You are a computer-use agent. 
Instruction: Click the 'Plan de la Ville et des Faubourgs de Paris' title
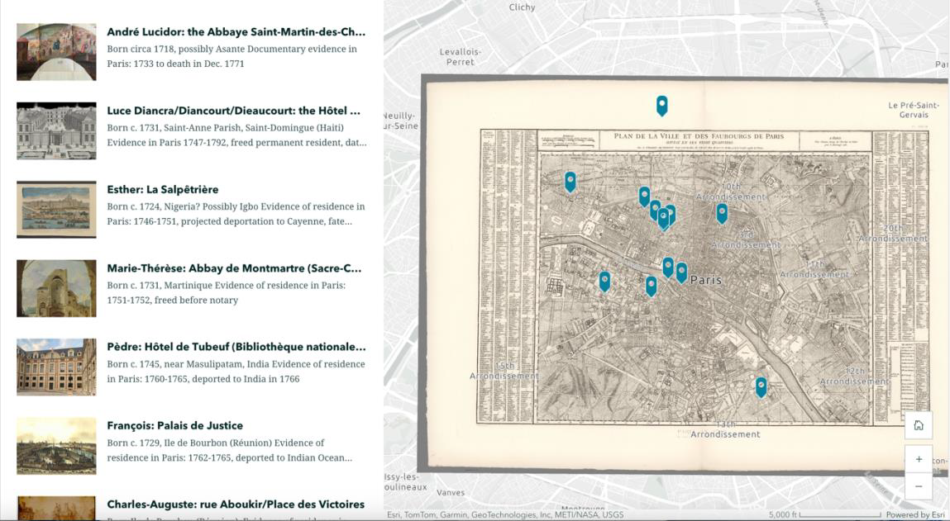(x=699, y=136)
